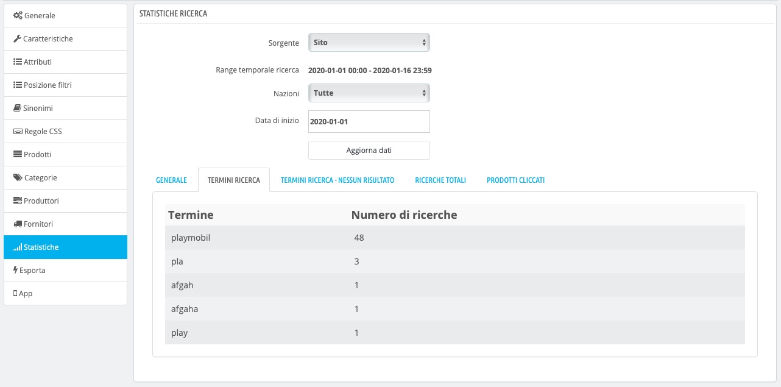Go to Prodotti section
The width and height of the screenshot is (781, 387).
click(x=66, y=154)
